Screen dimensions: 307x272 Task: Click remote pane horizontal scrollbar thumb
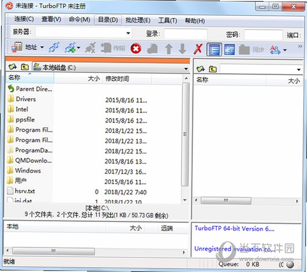[226, 200]
